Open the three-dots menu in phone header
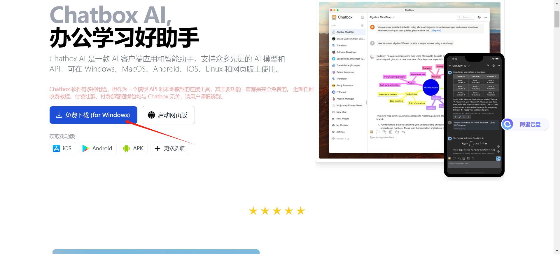Viewport: 560px width, 254px height. (x=499, y=66)
